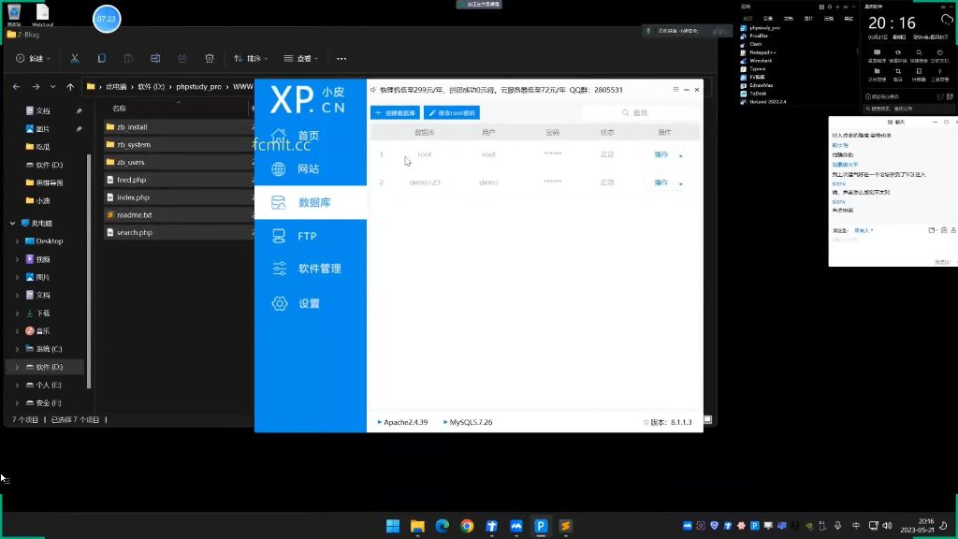The height and width of the screenshot is (539, 958).
Task: Click the 07:23 recording timer bubble
Action: 107,19
